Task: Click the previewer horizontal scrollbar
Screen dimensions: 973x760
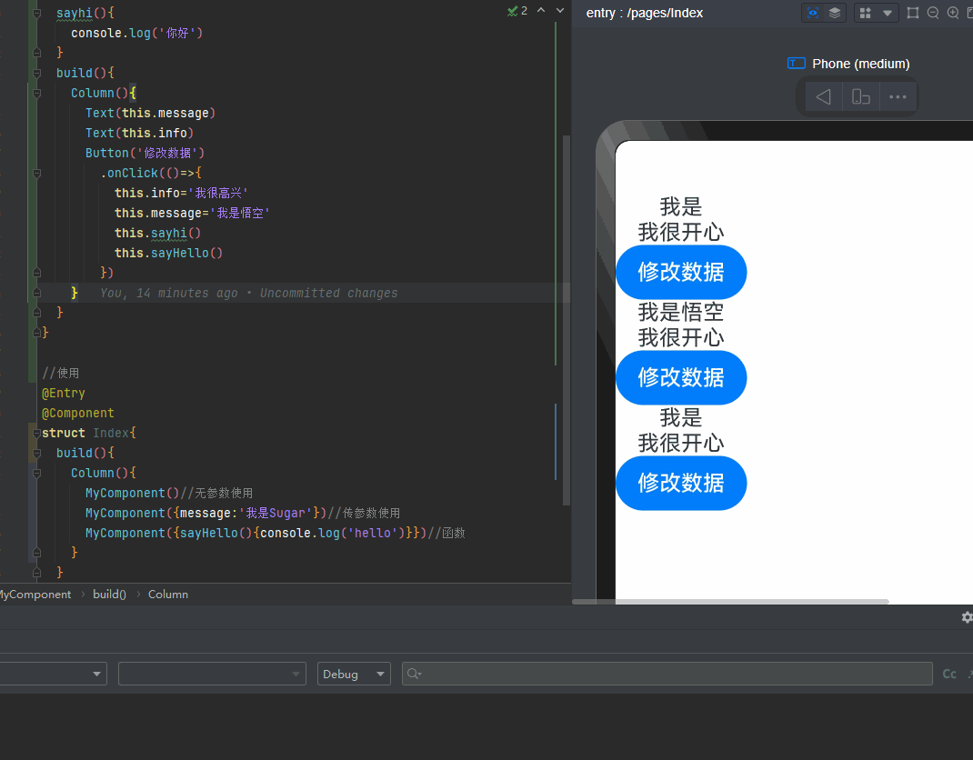Action: pyautogui.click(x=730, y=601)
